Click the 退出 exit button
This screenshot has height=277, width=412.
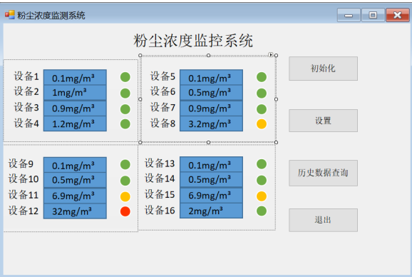click(x=323, y=220)
